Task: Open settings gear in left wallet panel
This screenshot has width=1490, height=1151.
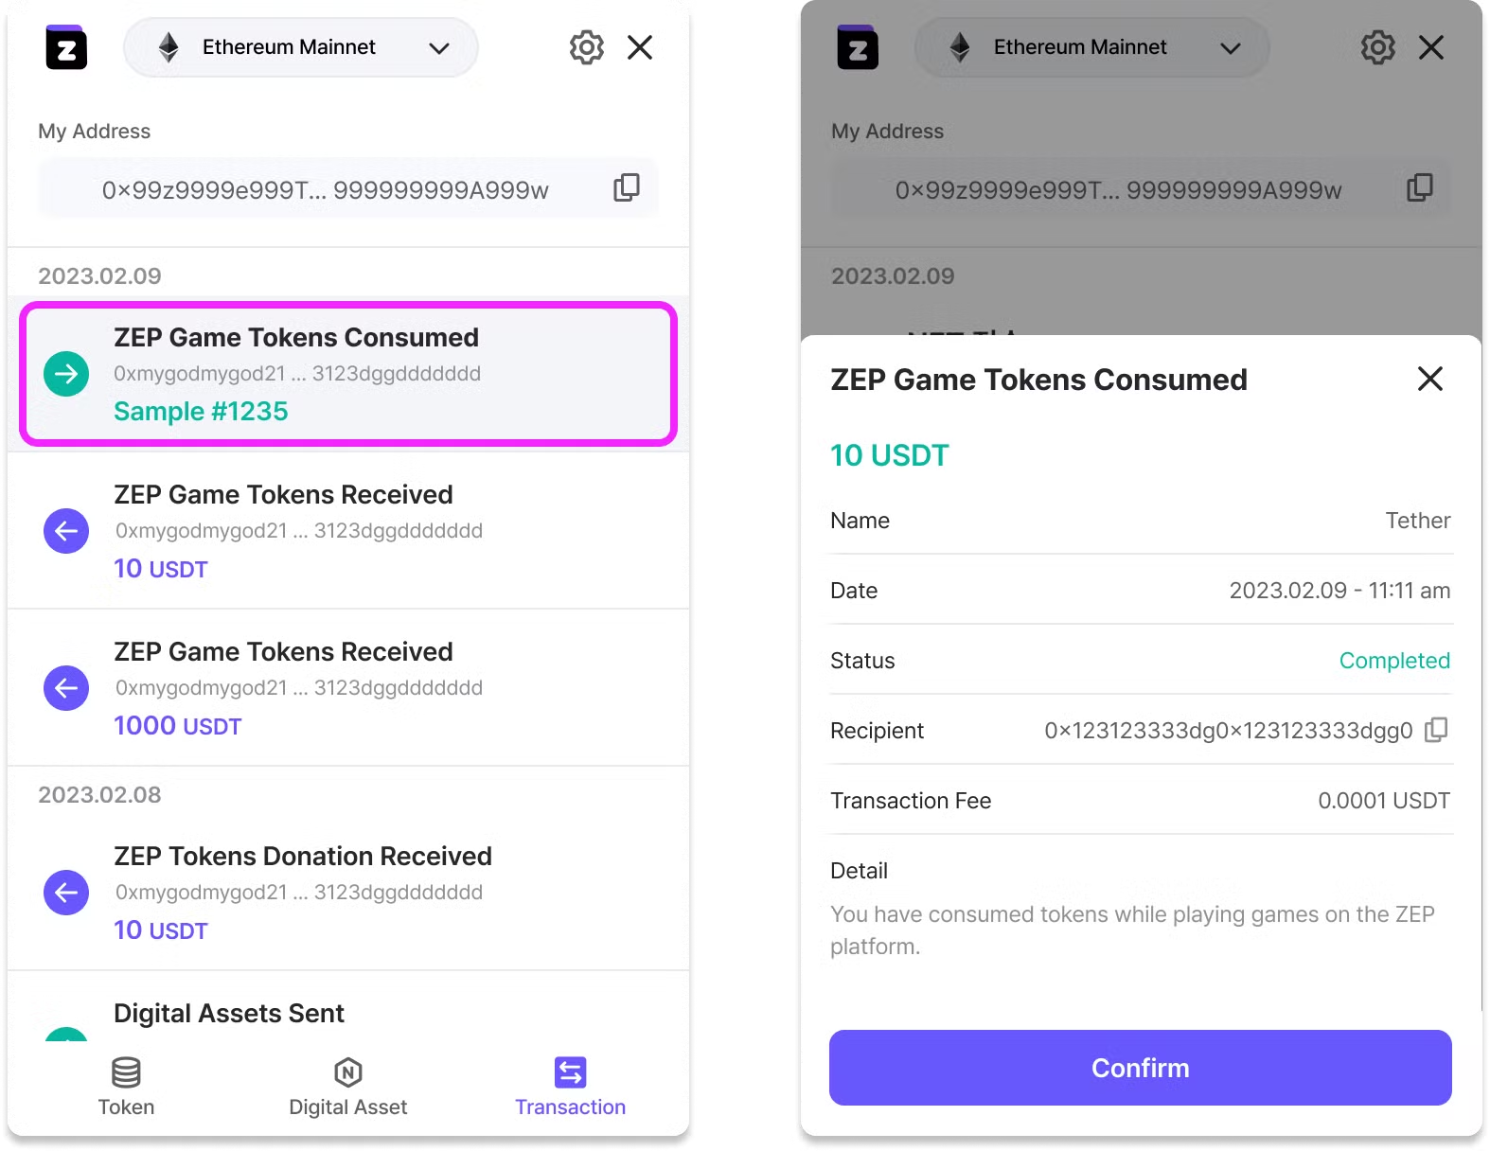Action: click(x=586, y=47)
